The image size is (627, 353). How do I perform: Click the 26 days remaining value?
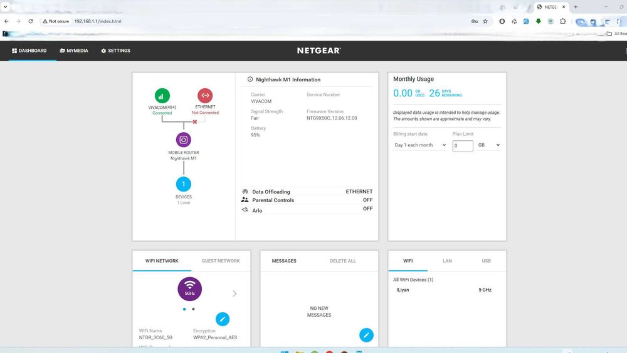click(x=435, y=93)
